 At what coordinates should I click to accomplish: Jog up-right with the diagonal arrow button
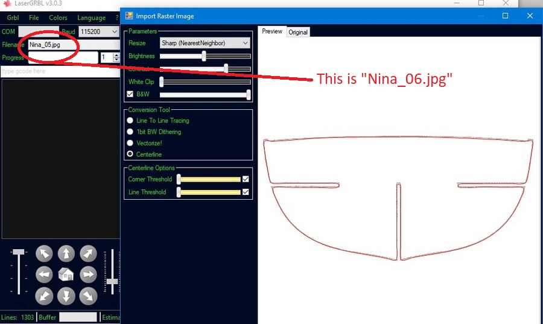88,254
